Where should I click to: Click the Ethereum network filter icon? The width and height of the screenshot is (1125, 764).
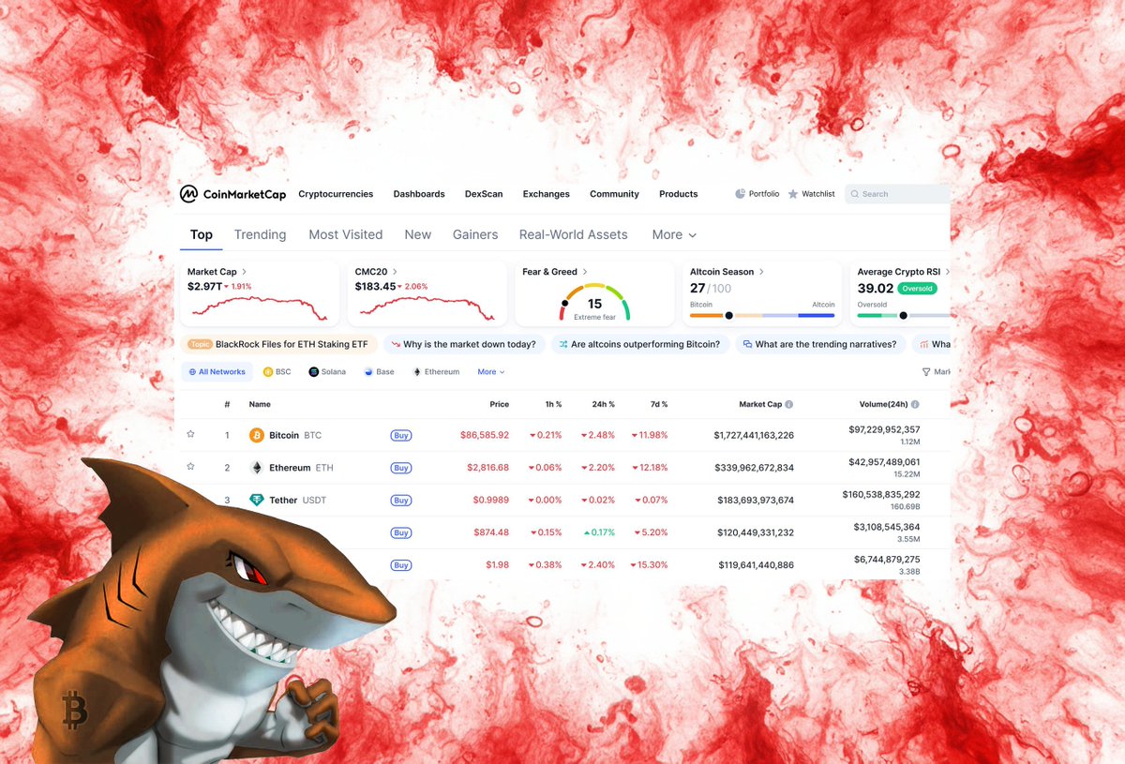coord(417,372)
